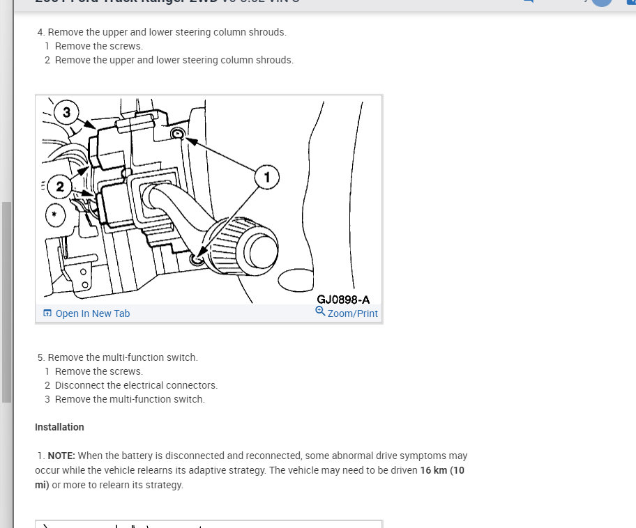Open the steering column diagram in new tab
The width and height of the screenshot is (636, 528).
click(x=93, y=313)
